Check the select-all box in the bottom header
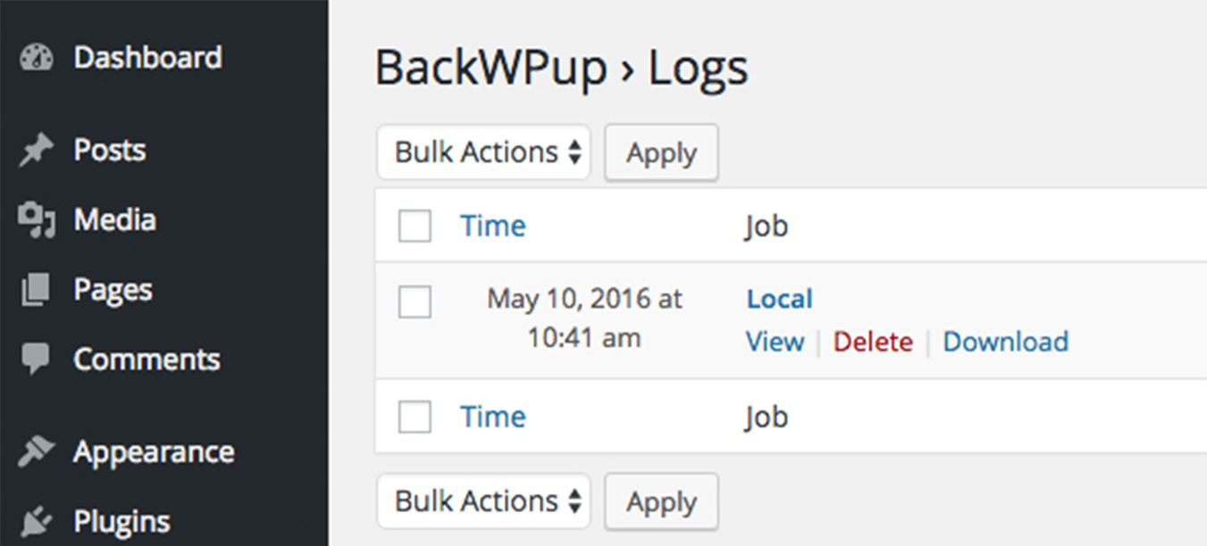The image size is (1207, 546). (x=414, y=416)
